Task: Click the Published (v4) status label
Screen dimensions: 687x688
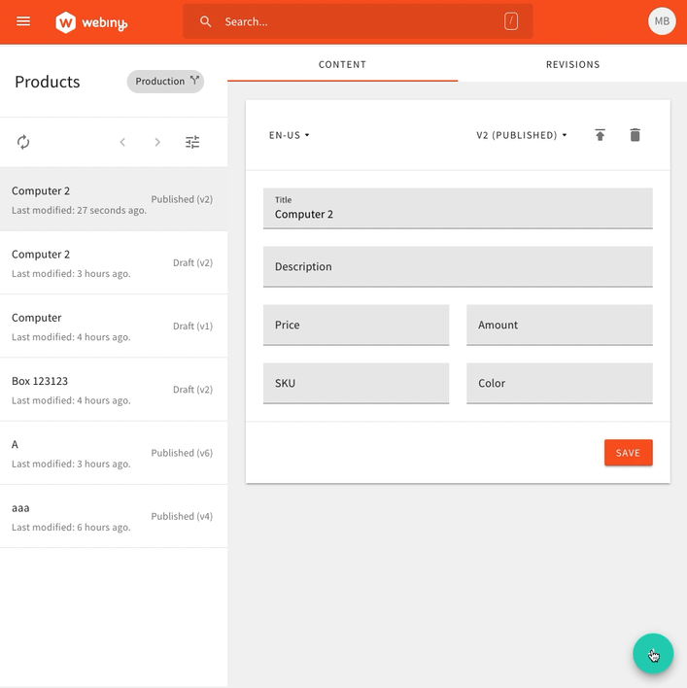Action: [182, 516]
